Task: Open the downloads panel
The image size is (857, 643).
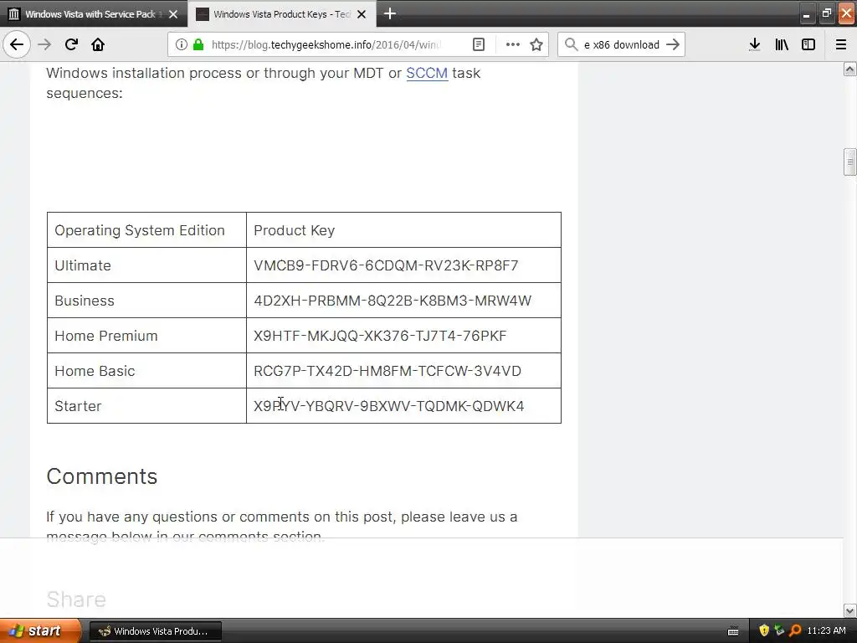Action: point(754,44)
